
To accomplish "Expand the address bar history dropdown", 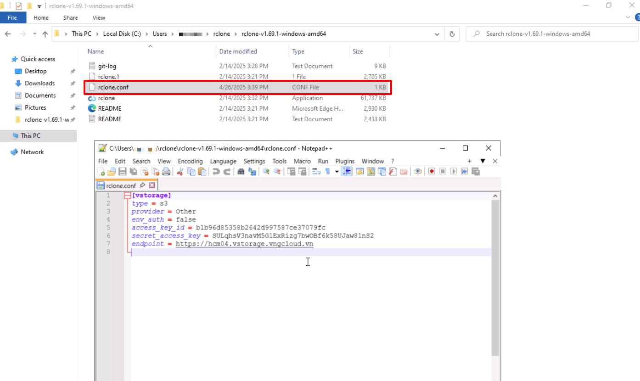I will (437, 34).
